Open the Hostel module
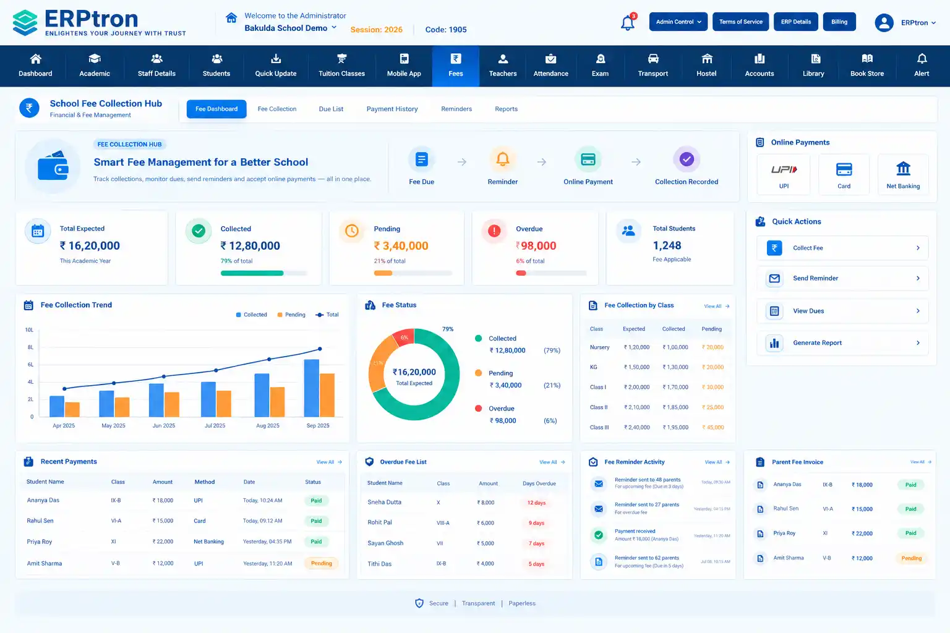 coord(706,66)
